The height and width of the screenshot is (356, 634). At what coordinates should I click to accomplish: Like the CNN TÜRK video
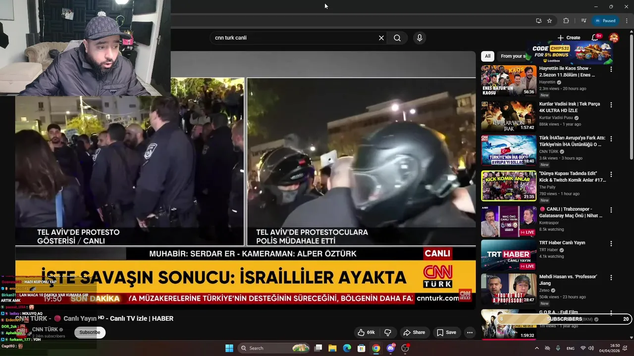366,332
